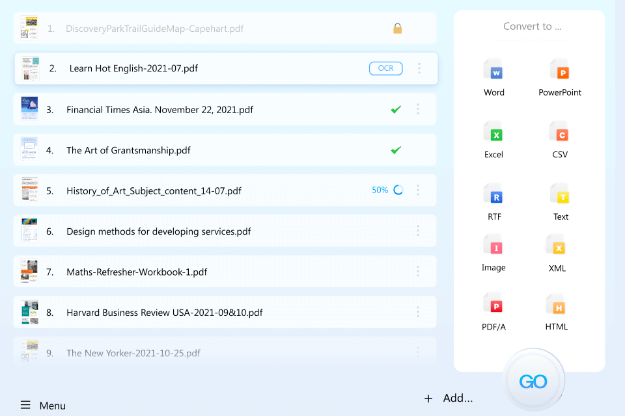
Task: Open options for Harvard Business Review file
Action: [418, 312]
